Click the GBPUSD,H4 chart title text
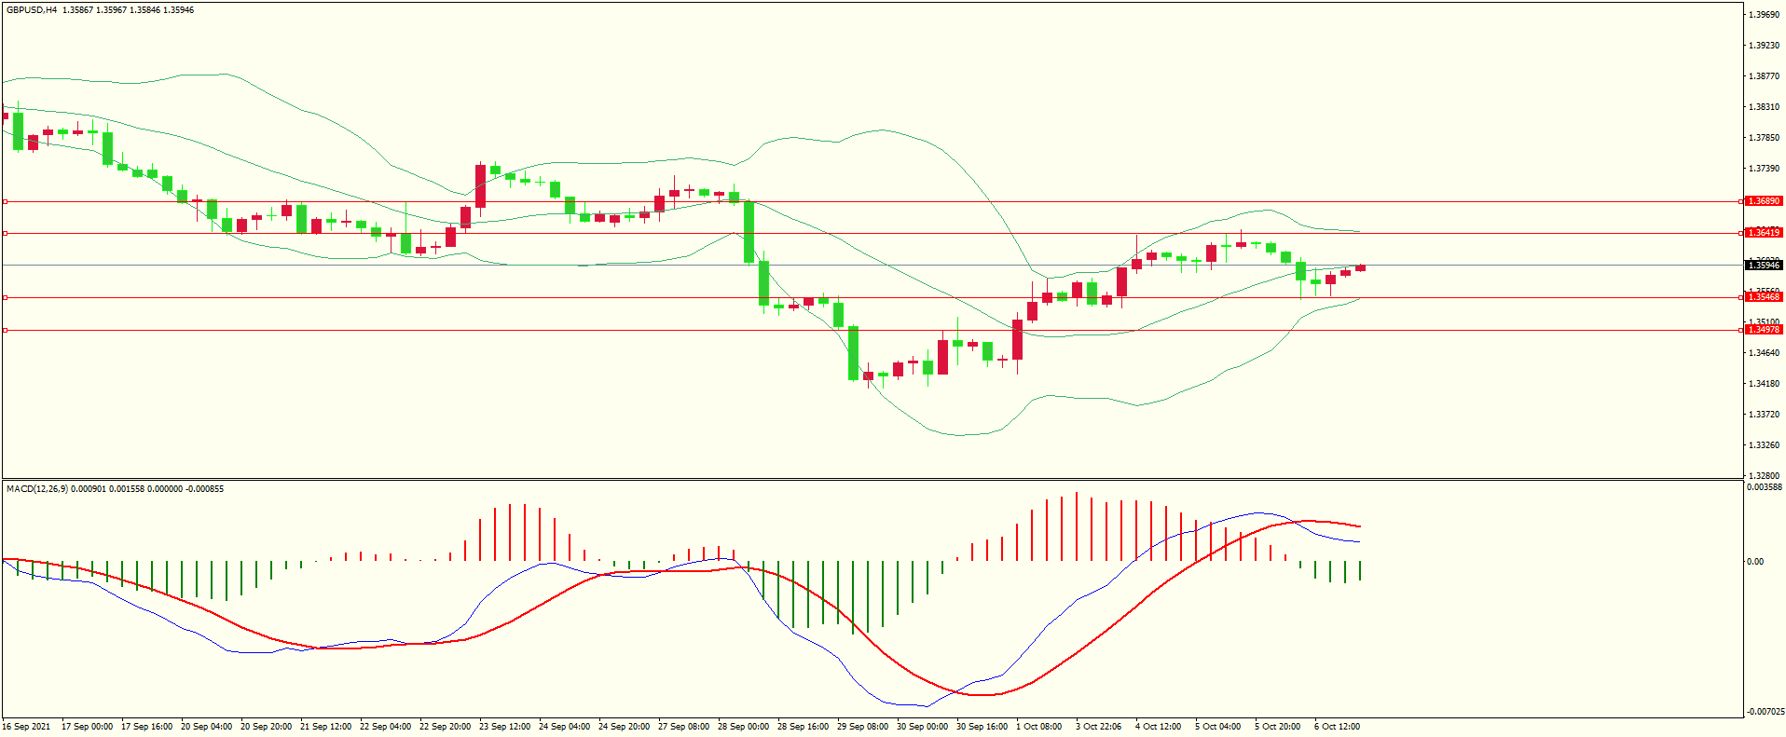The height and width of the screenshot is (737, 1786). 32,10
